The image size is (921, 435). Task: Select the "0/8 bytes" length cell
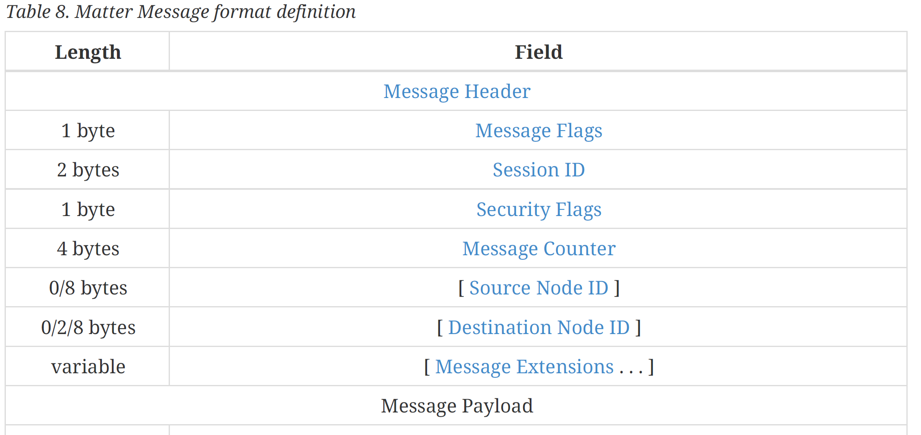(88, 288)
